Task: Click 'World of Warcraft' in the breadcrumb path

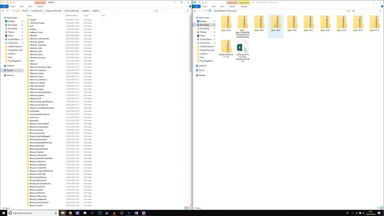Action: (72, 11)
